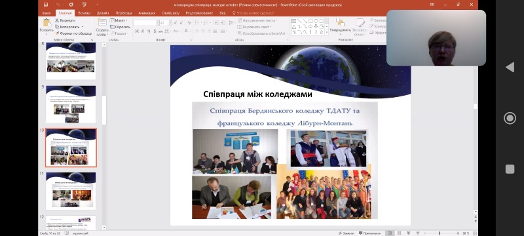Save the presentation using the floppy disk icon
Screen dimensions: 524x236
[46, 5]
